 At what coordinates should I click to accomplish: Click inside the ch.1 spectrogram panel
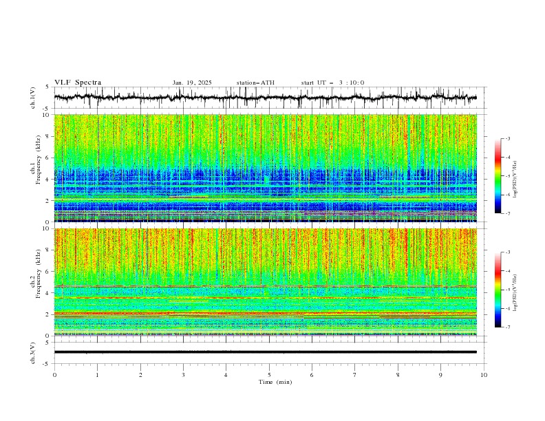click(265, 168)
